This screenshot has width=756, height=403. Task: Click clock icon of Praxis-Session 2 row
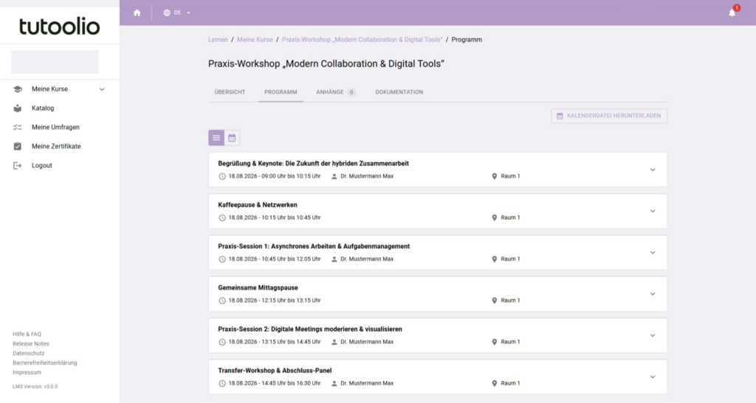pyautogui.click(x=222, y=342)
